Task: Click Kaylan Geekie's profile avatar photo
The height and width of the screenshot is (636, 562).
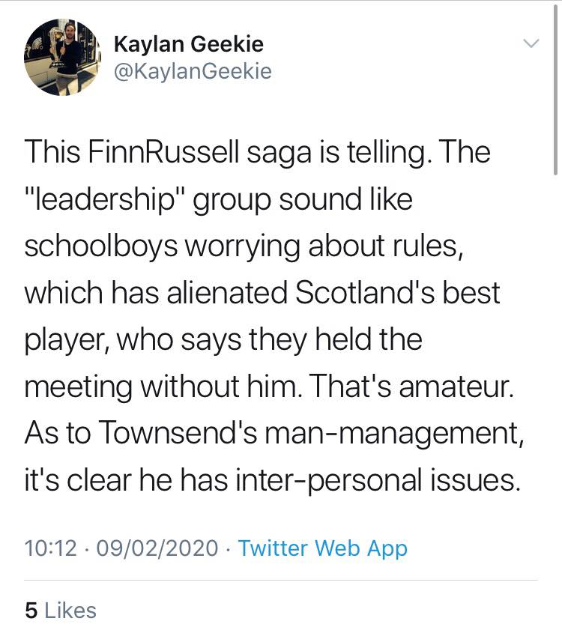Action: tap(62, 58)
